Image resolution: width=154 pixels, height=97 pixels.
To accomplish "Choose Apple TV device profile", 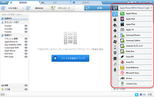I will coord(136,30).
